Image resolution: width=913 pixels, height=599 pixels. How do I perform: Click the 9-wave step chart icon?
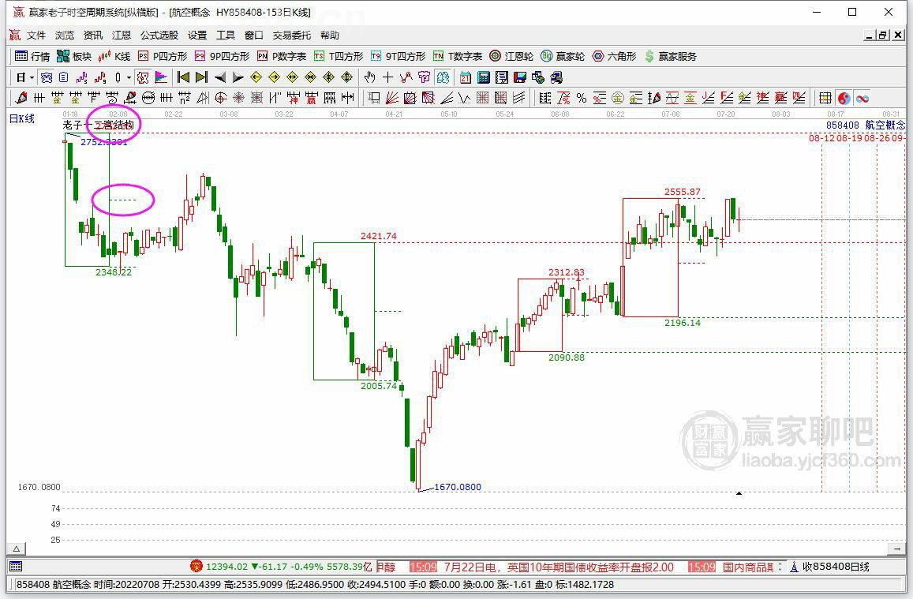pyautogui.click(x=100, y=77)
